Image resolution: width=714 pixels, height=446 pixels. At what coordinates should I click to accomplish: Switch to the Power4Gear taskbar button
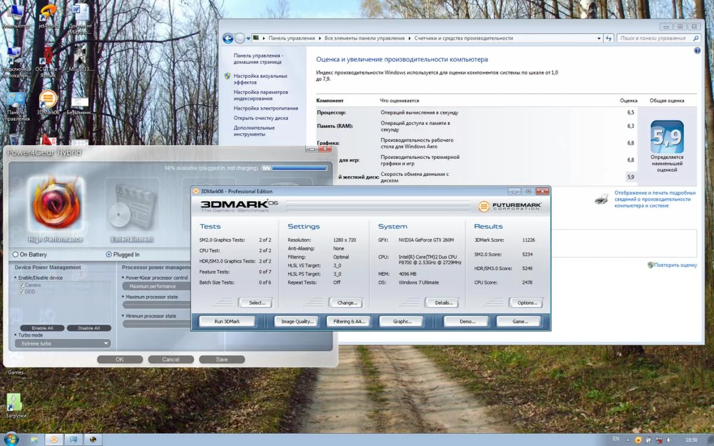pos(93,439)
